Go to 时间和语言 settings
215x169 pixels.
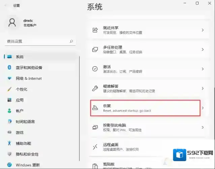click(25, 122)
